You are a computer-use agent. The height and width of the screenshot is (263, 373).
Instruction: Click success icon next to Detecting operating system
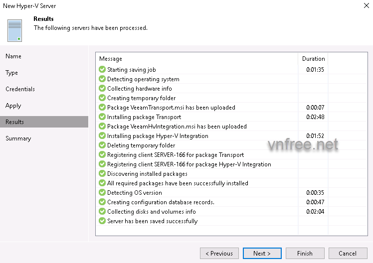[x=102, y=79]
